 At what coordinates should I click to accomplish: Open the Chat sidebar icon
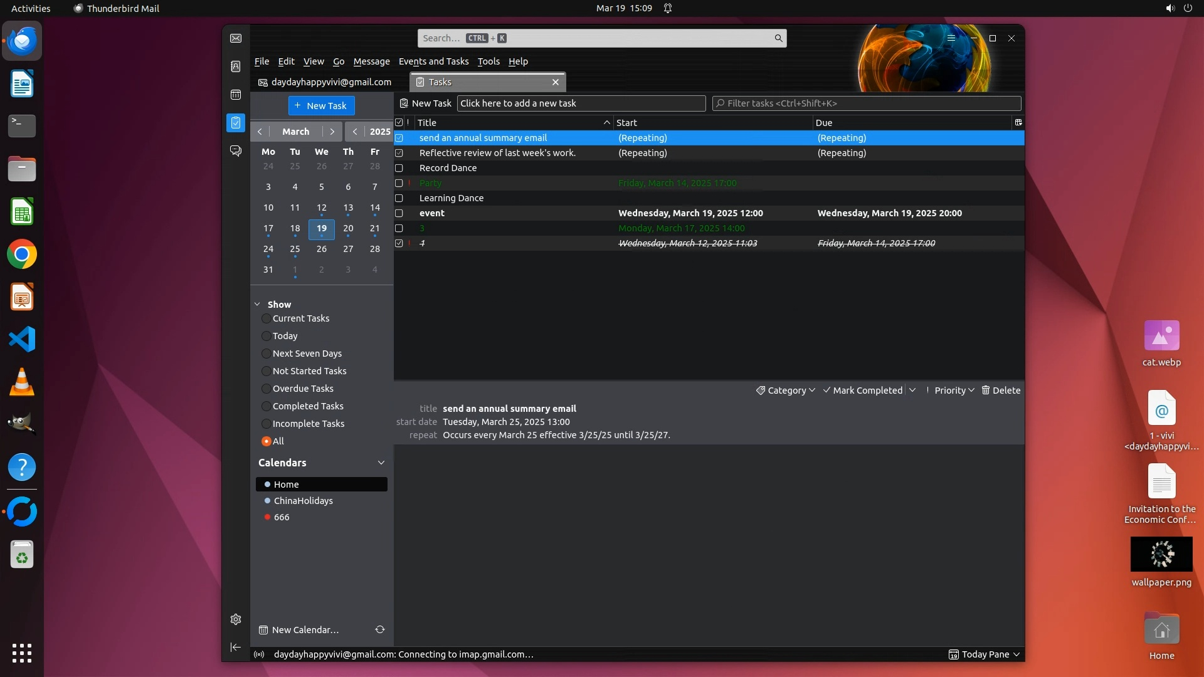(x=236, y=151)
